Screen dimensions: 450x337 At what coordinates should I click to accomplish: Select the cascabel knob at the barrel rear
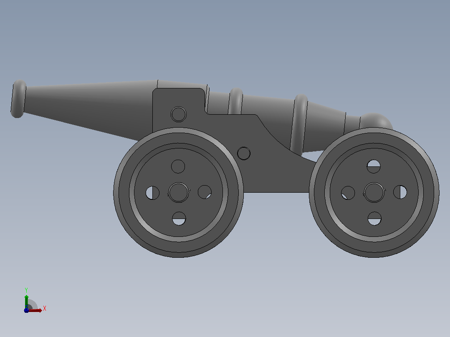[x=376, y=121]
